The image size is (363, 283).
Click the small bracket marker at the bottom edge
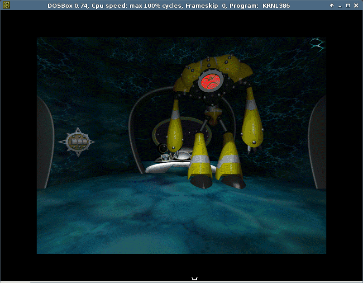195,279
